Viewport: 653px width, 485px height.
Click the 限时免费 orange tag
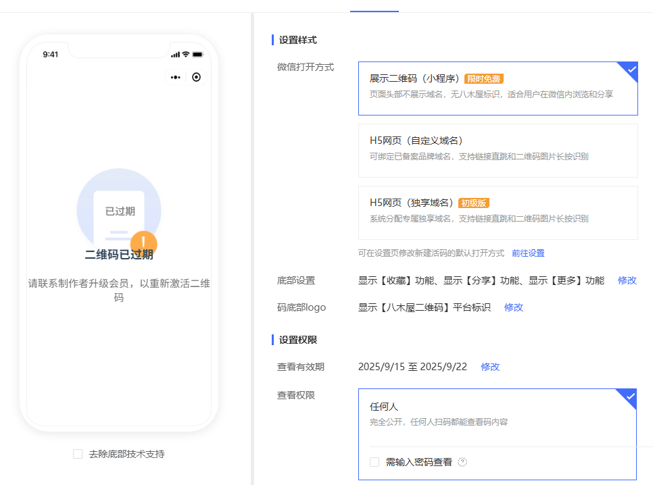(x=484, y=78)
